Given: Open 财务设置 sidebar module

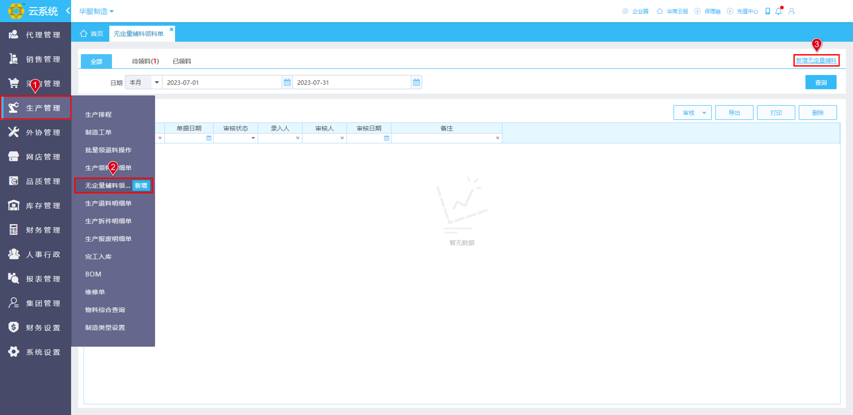Looking at the screenshot, I should click(35, 328).
